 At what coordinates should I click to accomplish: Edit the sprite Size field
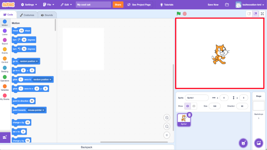215,106
